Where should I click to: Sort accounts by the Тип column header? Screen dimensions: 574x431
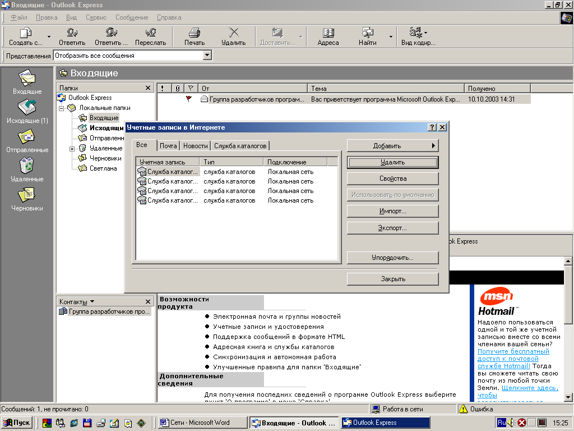click(x=232, y=162)
